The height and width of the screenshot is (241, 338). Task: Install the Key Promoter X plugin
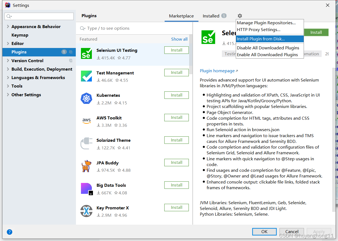tap(176, 207)
